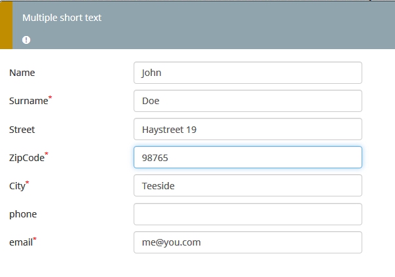Screen dimensions: 395x277
Task: Click the email label text
Action: pyautogui.click(x=21, y=242)
